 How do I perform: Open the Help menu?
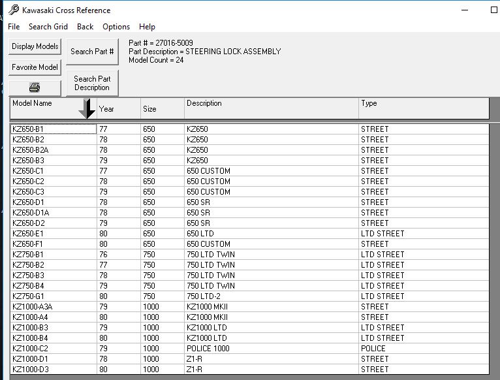pos(147,27)
